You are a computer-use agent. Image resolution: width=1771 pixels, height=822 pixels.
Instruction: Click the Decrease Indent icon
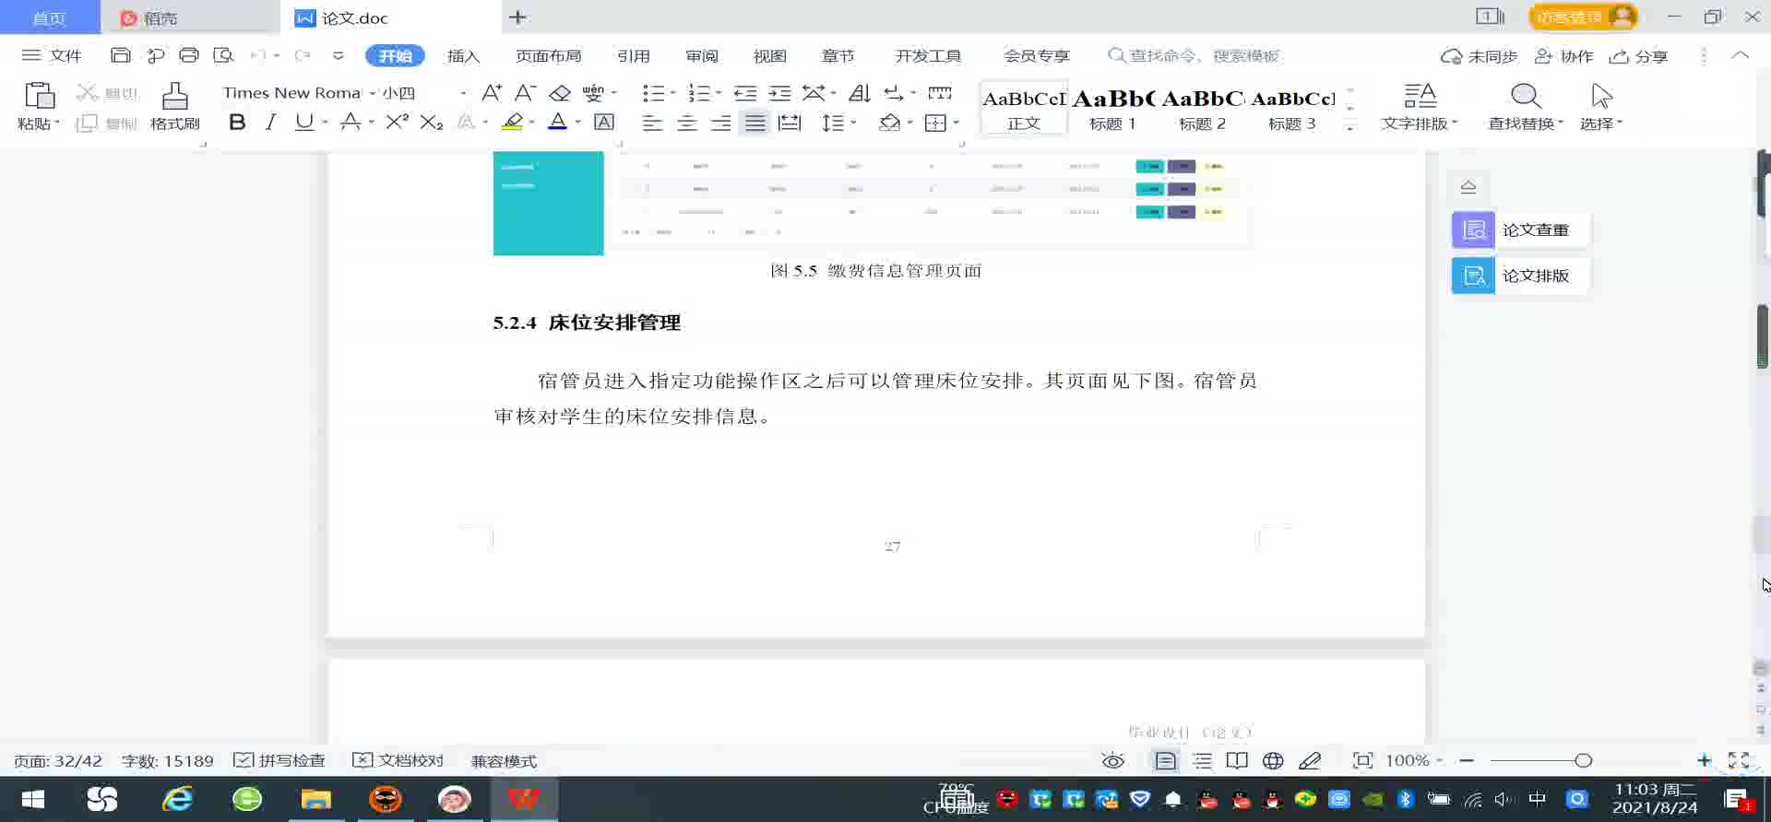click(745, 93)
